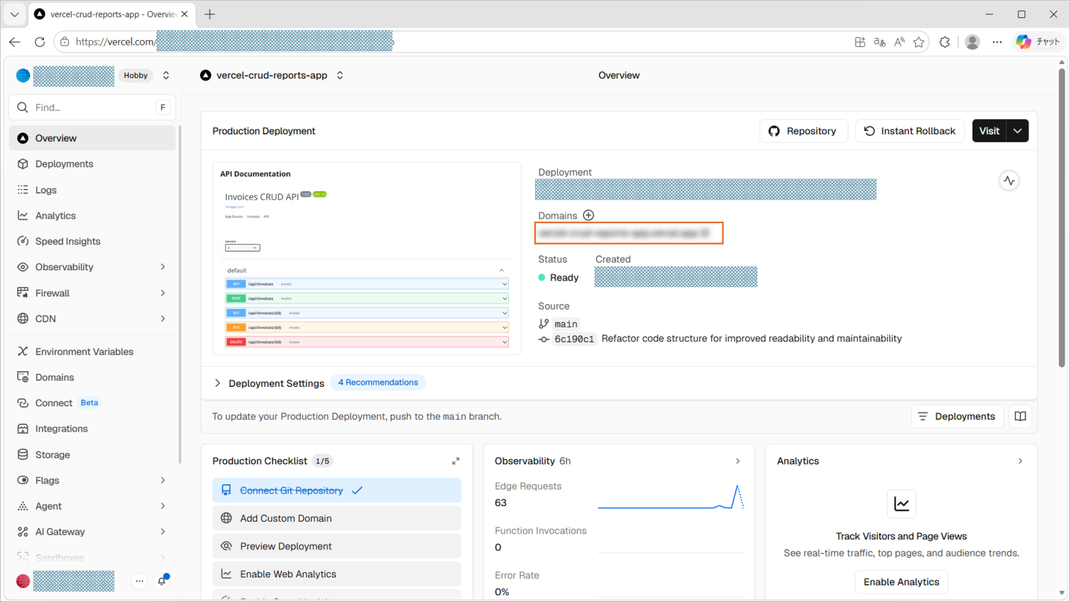Open Environment Variables settings

pos(92,351)
